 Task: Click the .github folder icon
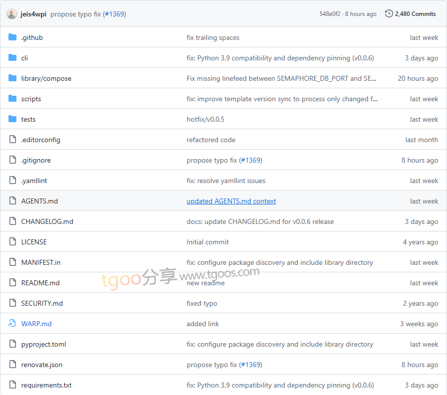pyautogui.click(x=12, y=37)
